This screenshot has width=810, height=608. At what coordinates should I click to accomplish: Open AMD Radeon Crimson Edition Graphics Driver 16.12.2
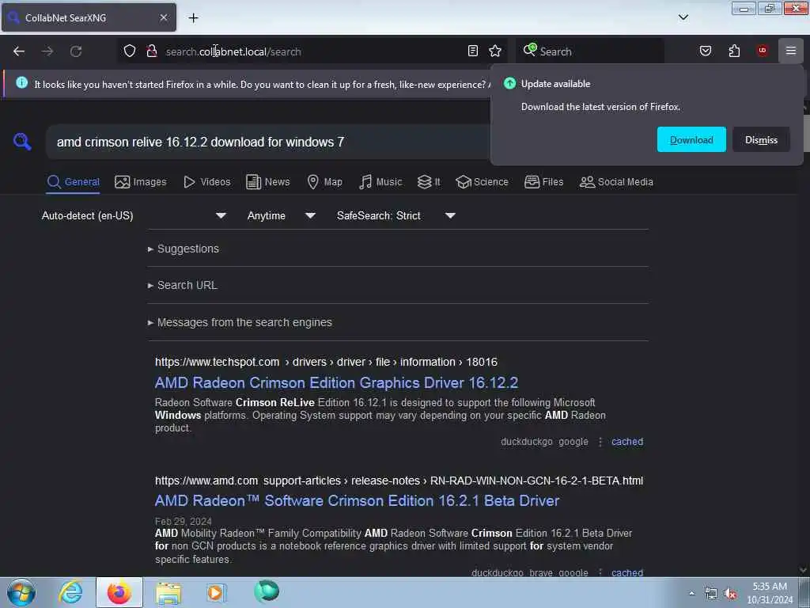336,382
